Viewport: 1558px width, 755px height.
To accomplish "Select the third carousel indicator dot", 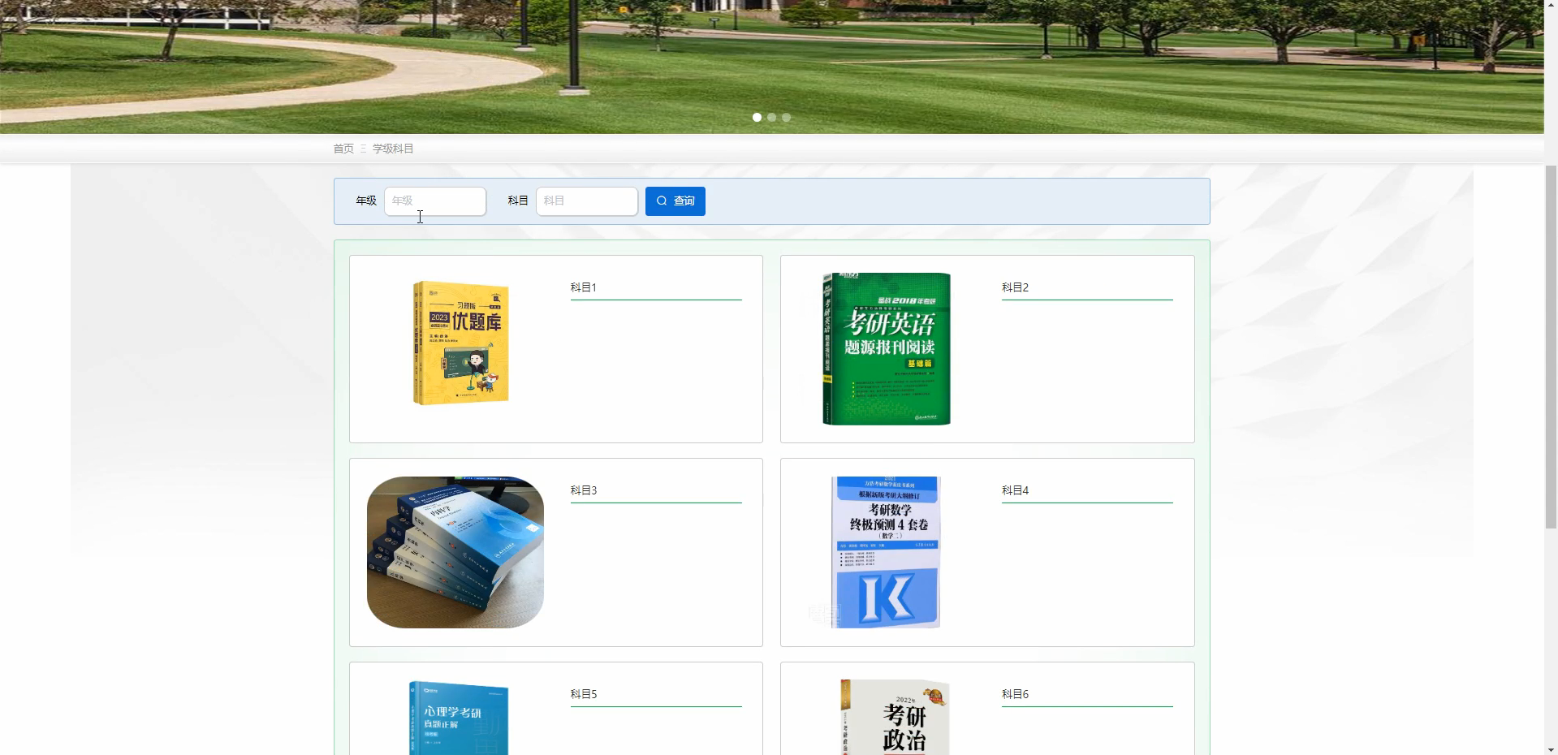I will [x=786, y=118].
